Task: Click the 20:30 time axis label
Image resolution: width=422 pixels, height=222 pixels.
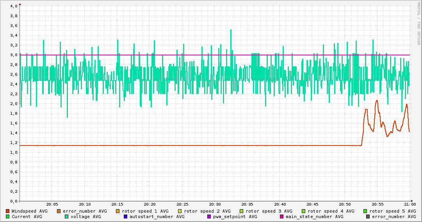Action: [215, 204]
